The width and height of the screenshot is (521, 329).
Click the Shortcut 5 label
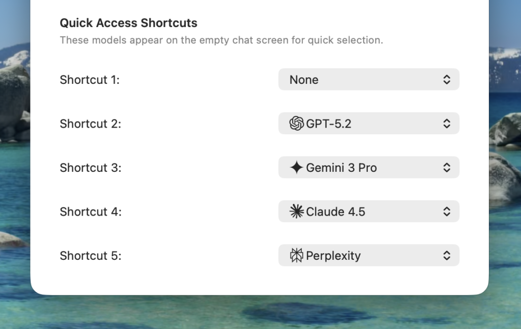pyautogui.click(x=91, y=256)
